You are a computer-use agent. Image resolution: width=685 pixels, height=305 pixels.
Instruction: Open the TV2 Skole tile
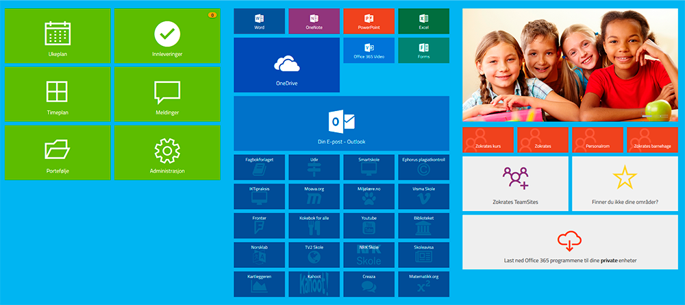tap(314, 255)
